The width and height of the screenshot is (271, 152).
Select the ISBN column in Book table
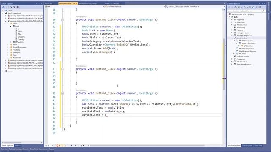[x=19, y=32]
